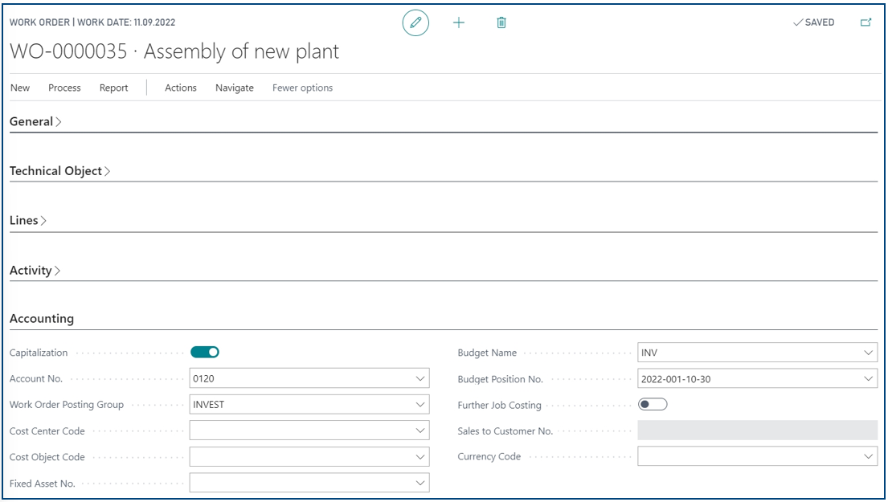Open record in new window icon
The width and height of the screenshot is (888, 502).
click(866, 22)
